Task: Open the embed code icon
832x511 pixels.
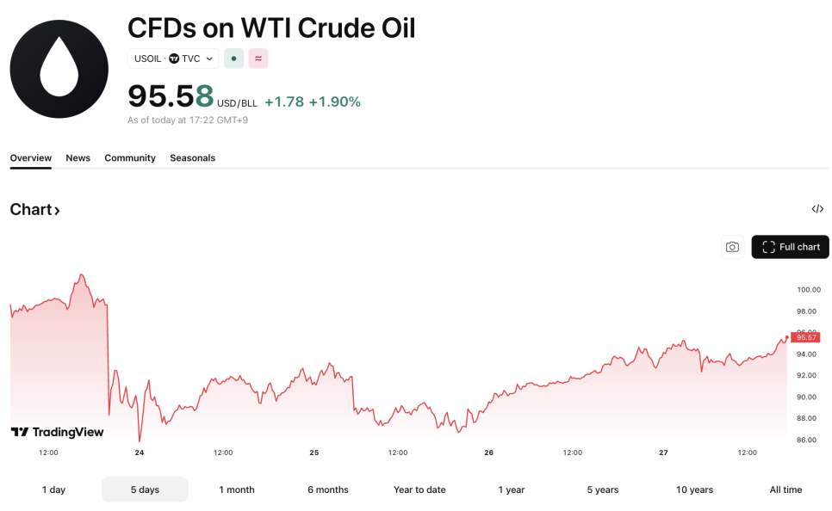Action: [x=817, y=209]
